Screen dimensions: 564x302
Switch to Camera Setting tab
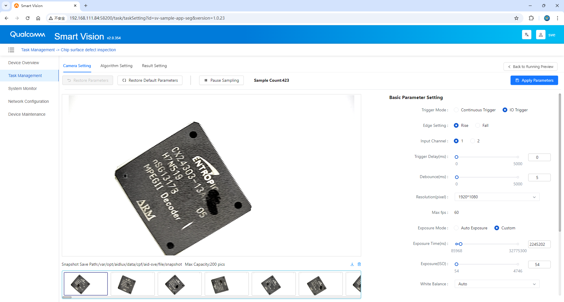click(x=77, y=66)
